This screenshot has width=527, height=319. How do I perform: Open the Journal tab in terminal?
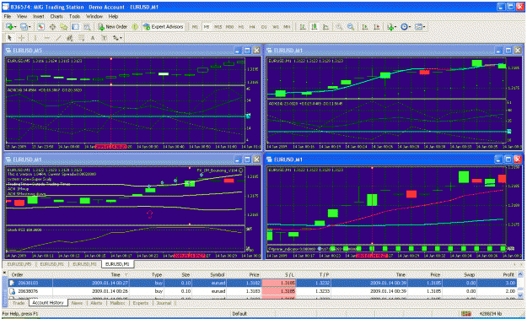pyautogui.click(x=164, y=303)
